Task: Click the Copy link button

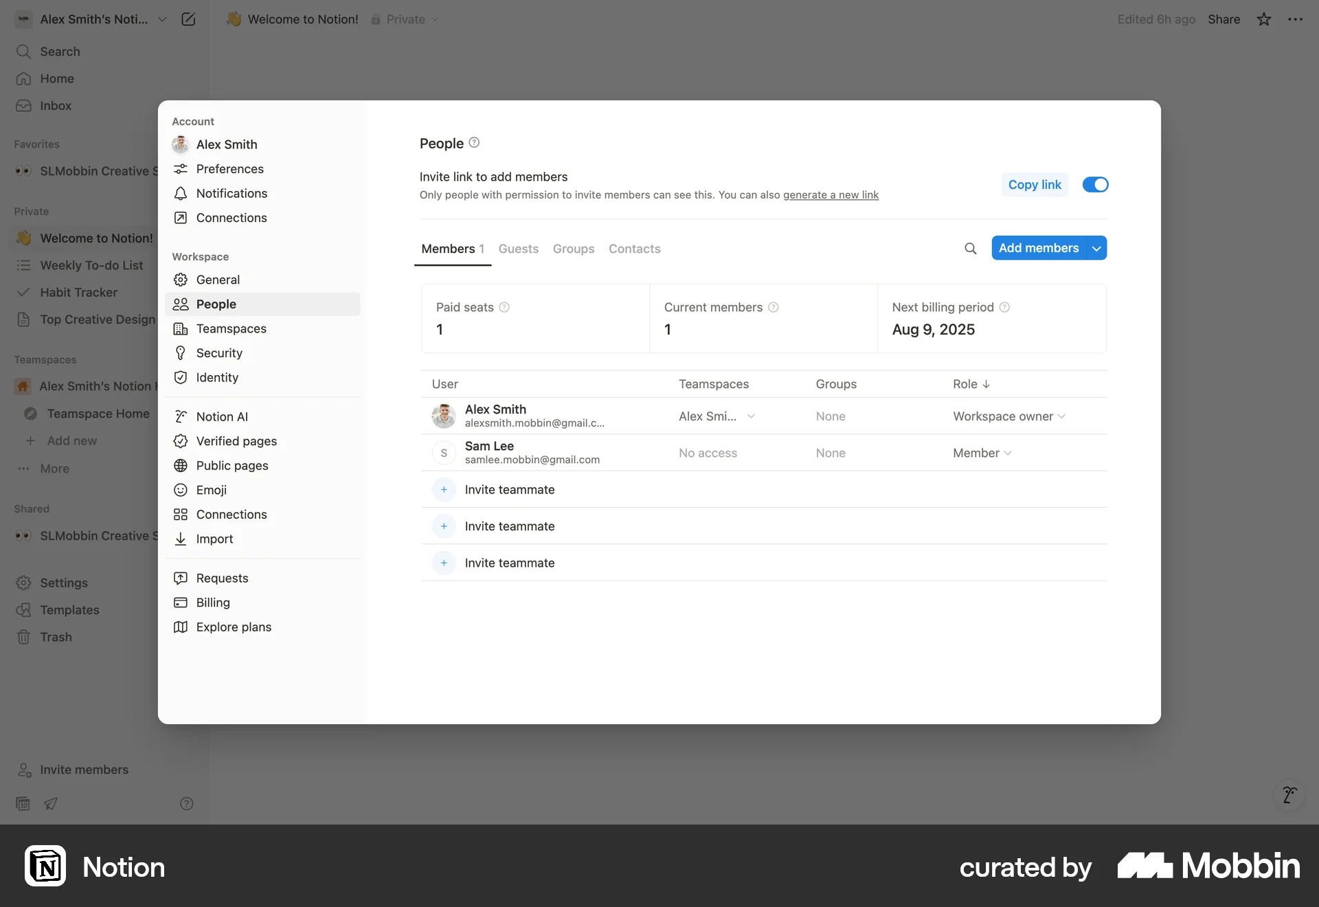Action: pos(1035,184)
